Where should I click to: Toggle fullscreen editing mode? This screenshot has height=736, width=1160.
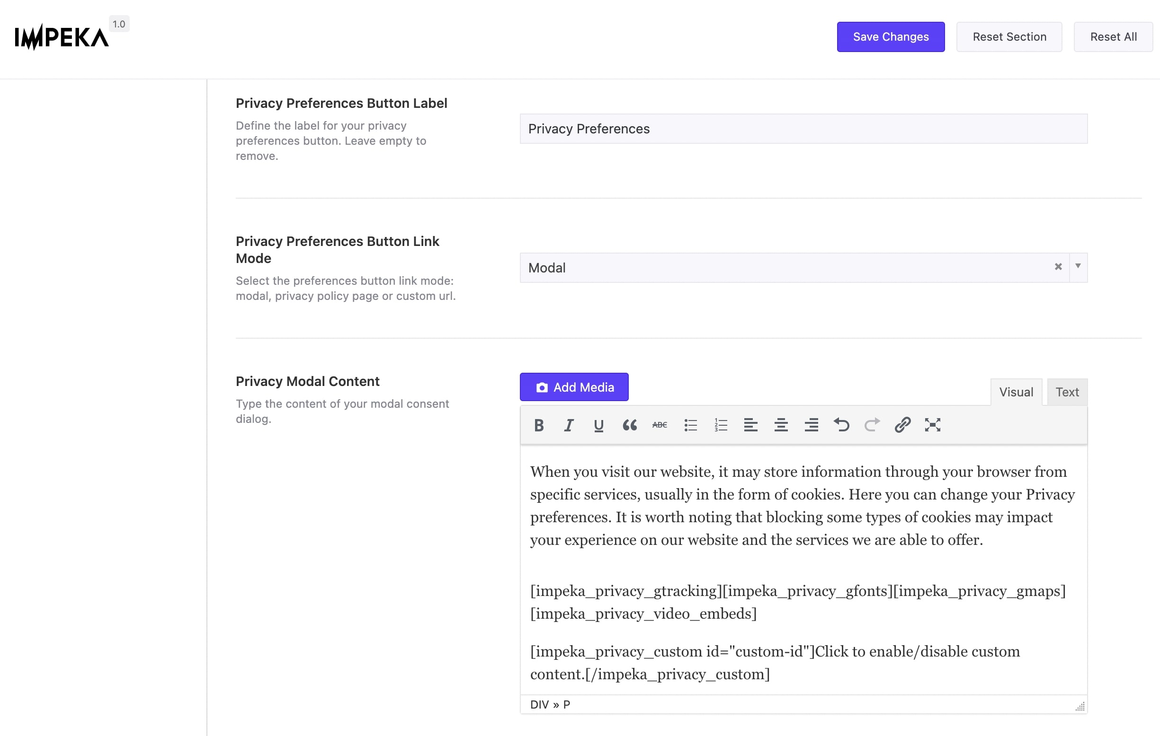pyautogui.click(x=933, y=425)
